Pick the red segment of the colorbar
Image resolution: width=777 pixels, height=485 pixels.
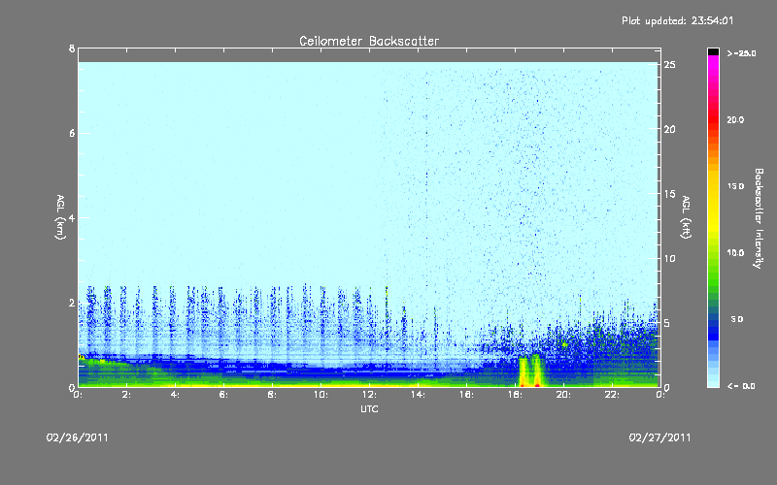tap(713, 118)
